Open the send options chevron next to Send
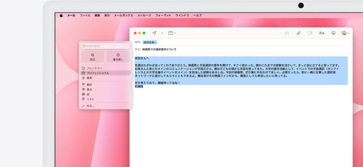The height and width of the screenshot is (167, 363). [x=162, y=33]
